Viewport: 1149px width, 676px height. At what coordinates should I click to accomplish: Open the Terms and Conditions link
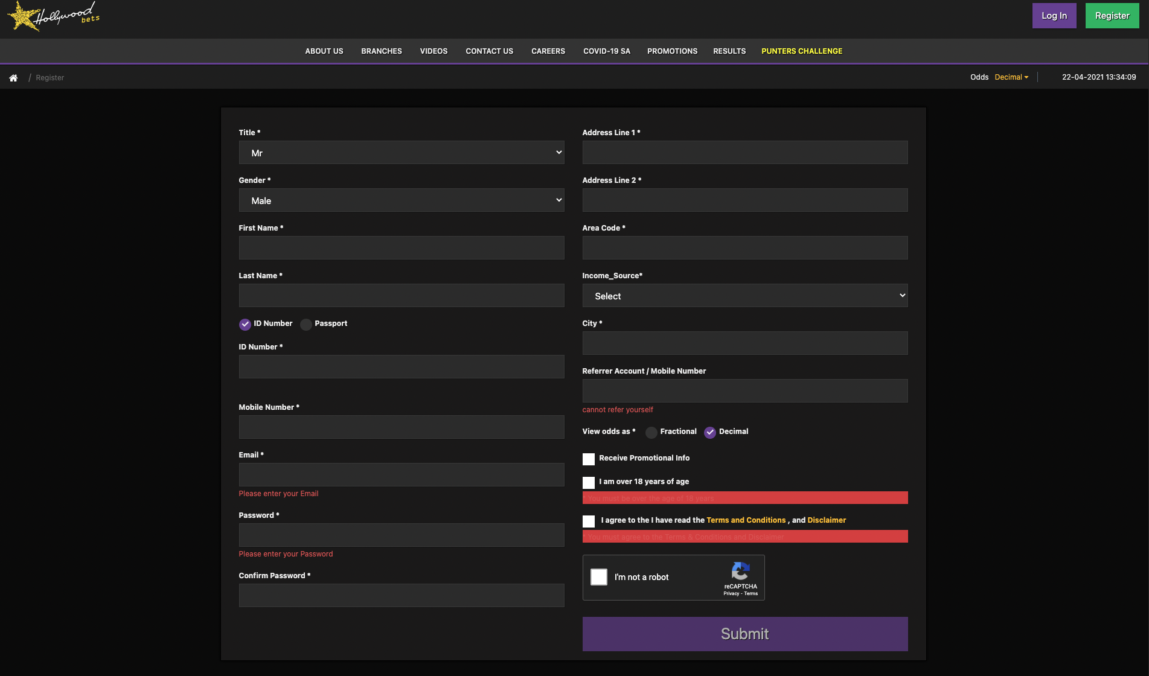(x=746, y=520)
